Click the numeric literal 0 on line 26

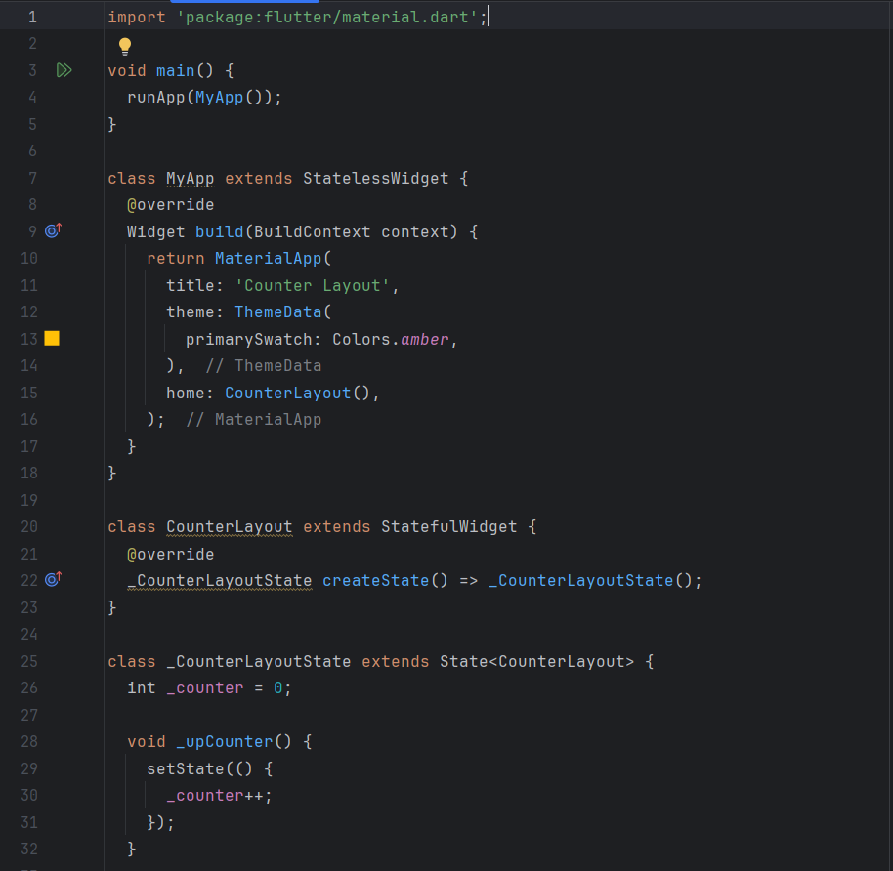(277, 688)
